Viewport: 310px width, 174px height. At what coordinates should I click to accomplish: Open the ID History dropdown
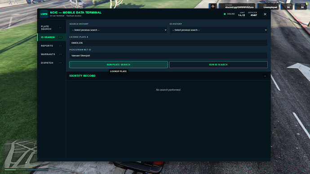point(218,30)
